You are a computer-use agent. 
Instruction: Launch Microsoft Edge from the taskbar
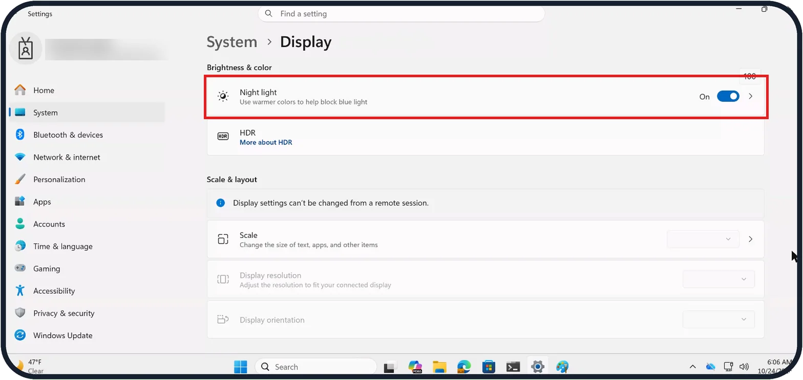tap(464, 367)
